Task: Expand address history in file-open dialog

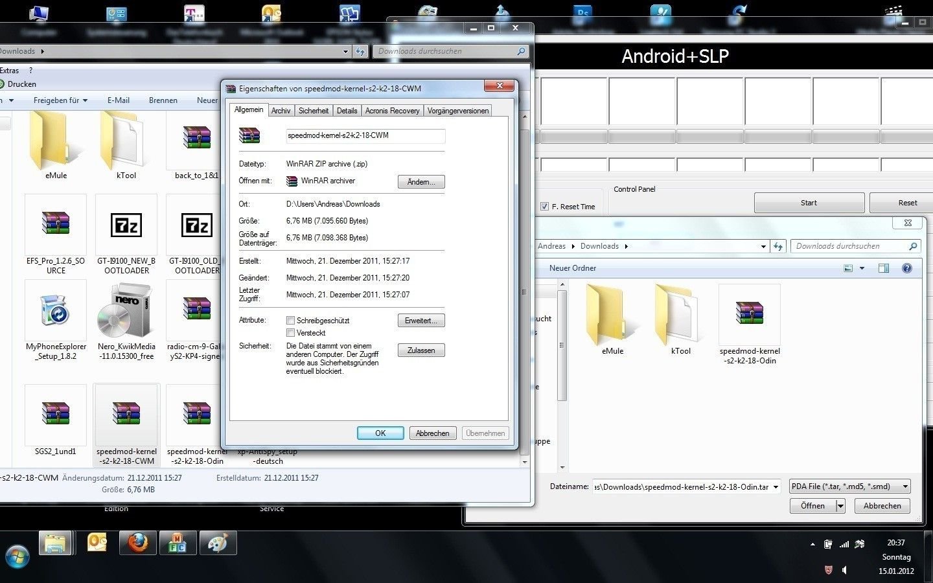Action: (763, 246)
